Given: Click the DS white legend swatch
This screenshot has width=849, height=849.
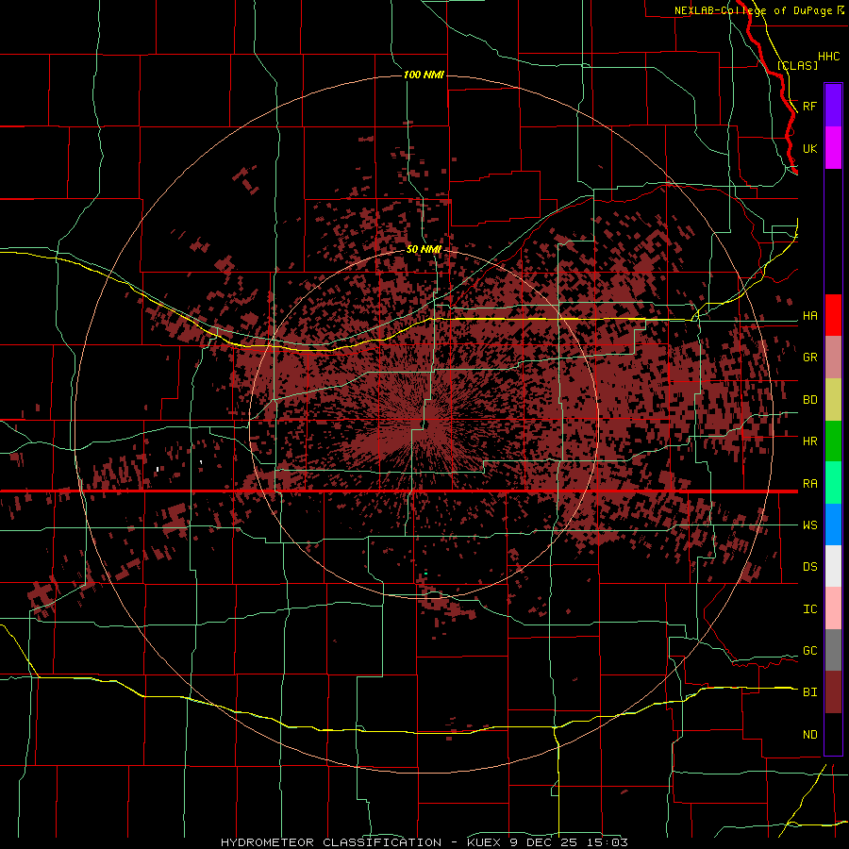Looking at the screenshot, I should click(833, 566).
